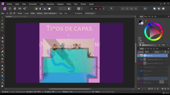Toggle visibility checkbox of bg (Grupo) layer
Screen dimensions: 170x95
[x=167, y=82]
